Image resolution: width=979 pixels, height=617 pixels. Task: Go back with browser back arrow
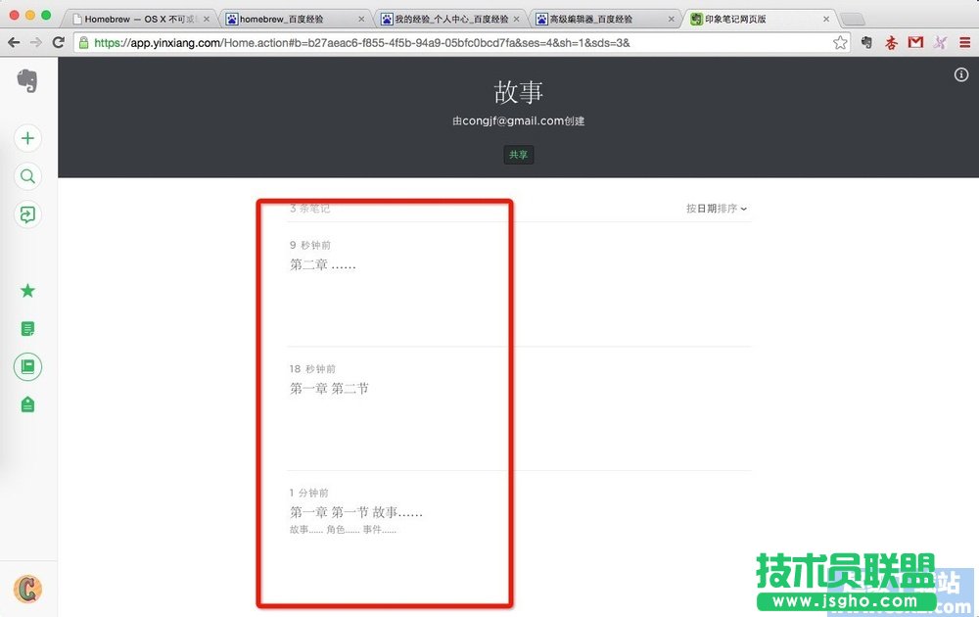pos(14,42)
